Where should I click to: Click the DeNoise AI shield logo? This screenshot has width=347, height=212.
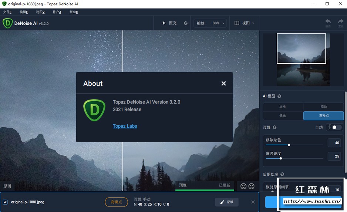pos(7,23)
